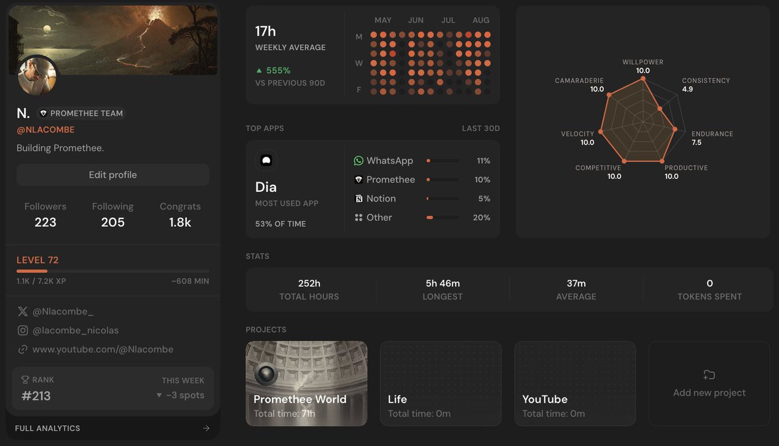Click the WhatsApp 11% usage bar
Viewport: 779px width, 446px height.
(443, 161)
